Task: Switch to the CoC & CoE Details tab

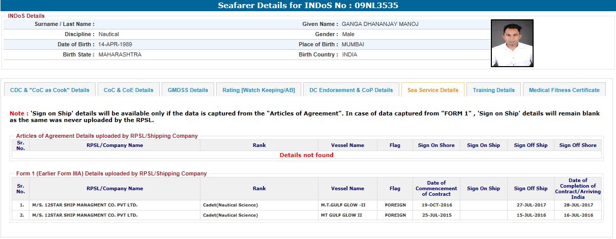Action: 128,90
